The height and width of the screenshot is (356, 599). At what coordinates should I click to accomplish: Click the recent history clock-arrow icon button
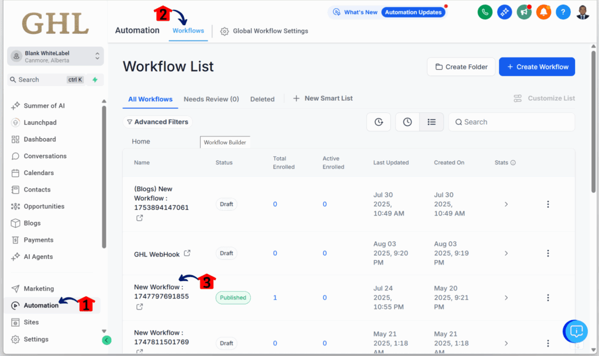(378, 122)
